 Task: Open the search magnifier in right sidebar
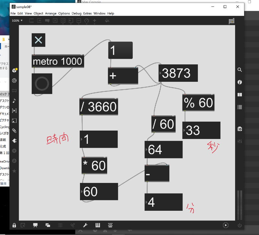pos(240,70)
